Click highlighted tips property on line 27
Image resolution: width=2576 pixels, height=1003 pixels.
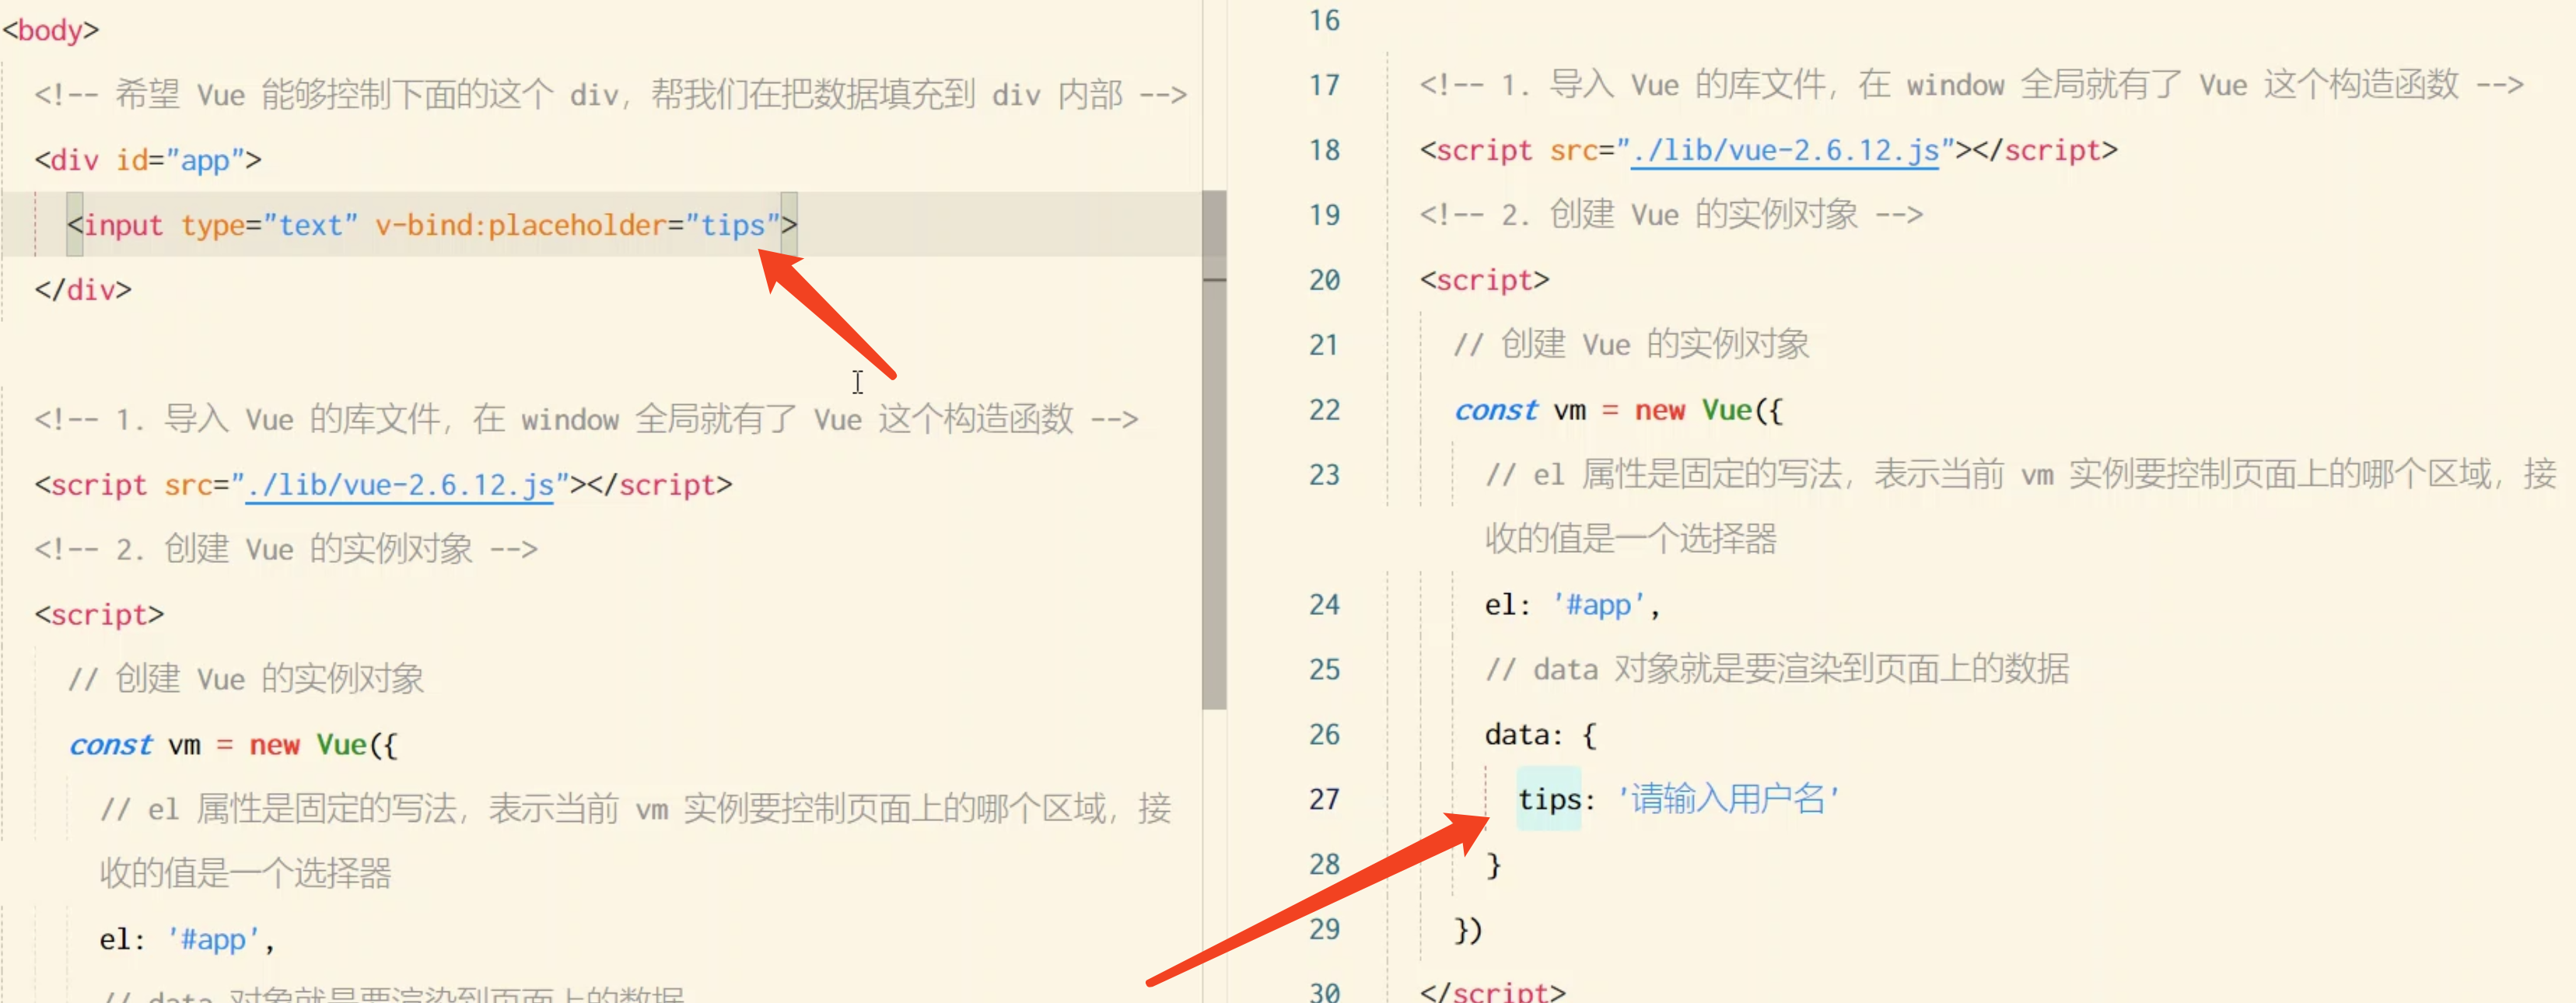(1549, 800)
